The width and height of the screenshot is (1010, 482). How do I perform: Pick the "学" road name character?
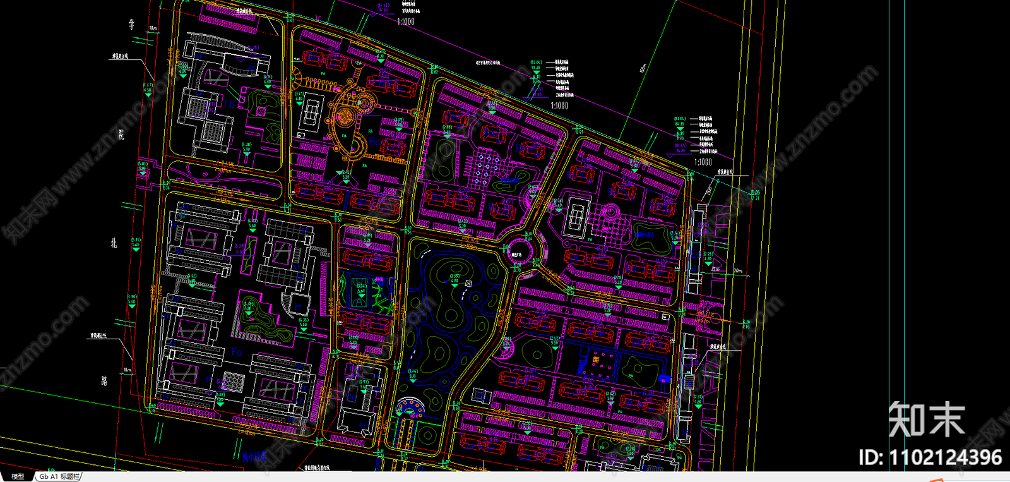tap(131, 24)
